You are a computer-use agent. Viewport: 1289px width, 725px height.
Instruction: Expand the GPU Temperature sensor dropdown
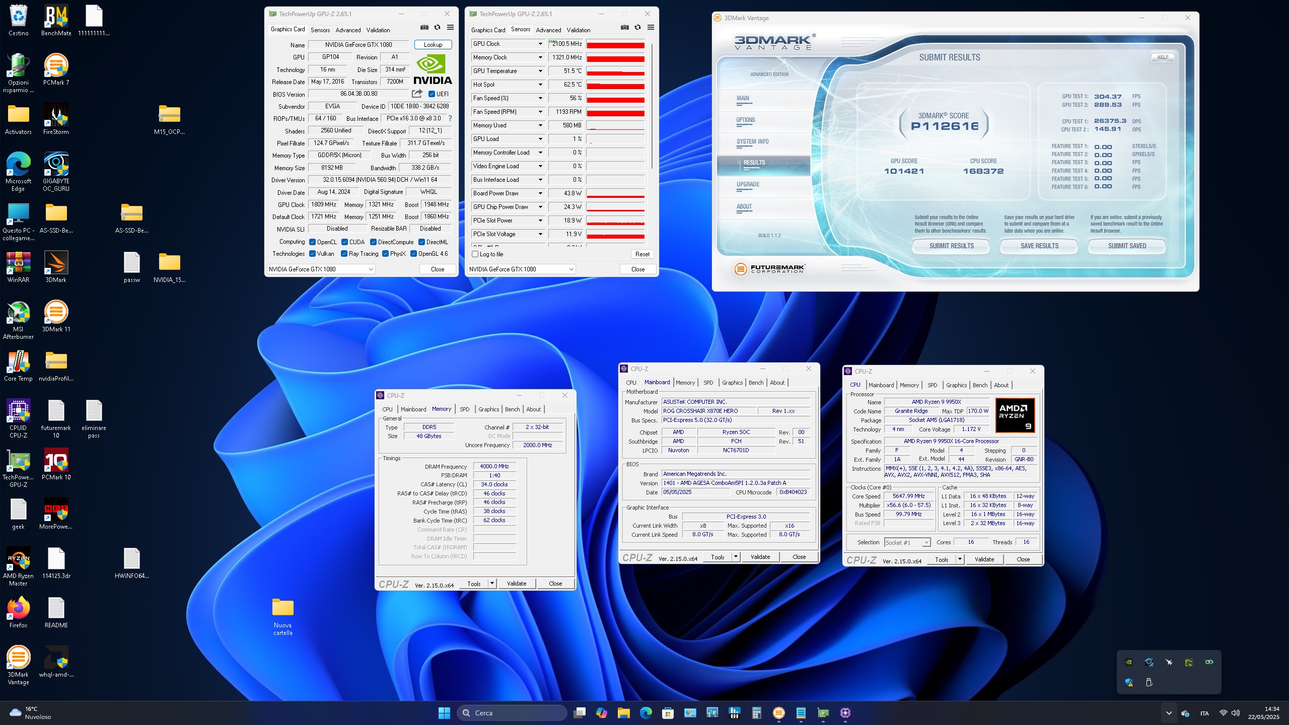click(x=540, y=71)
